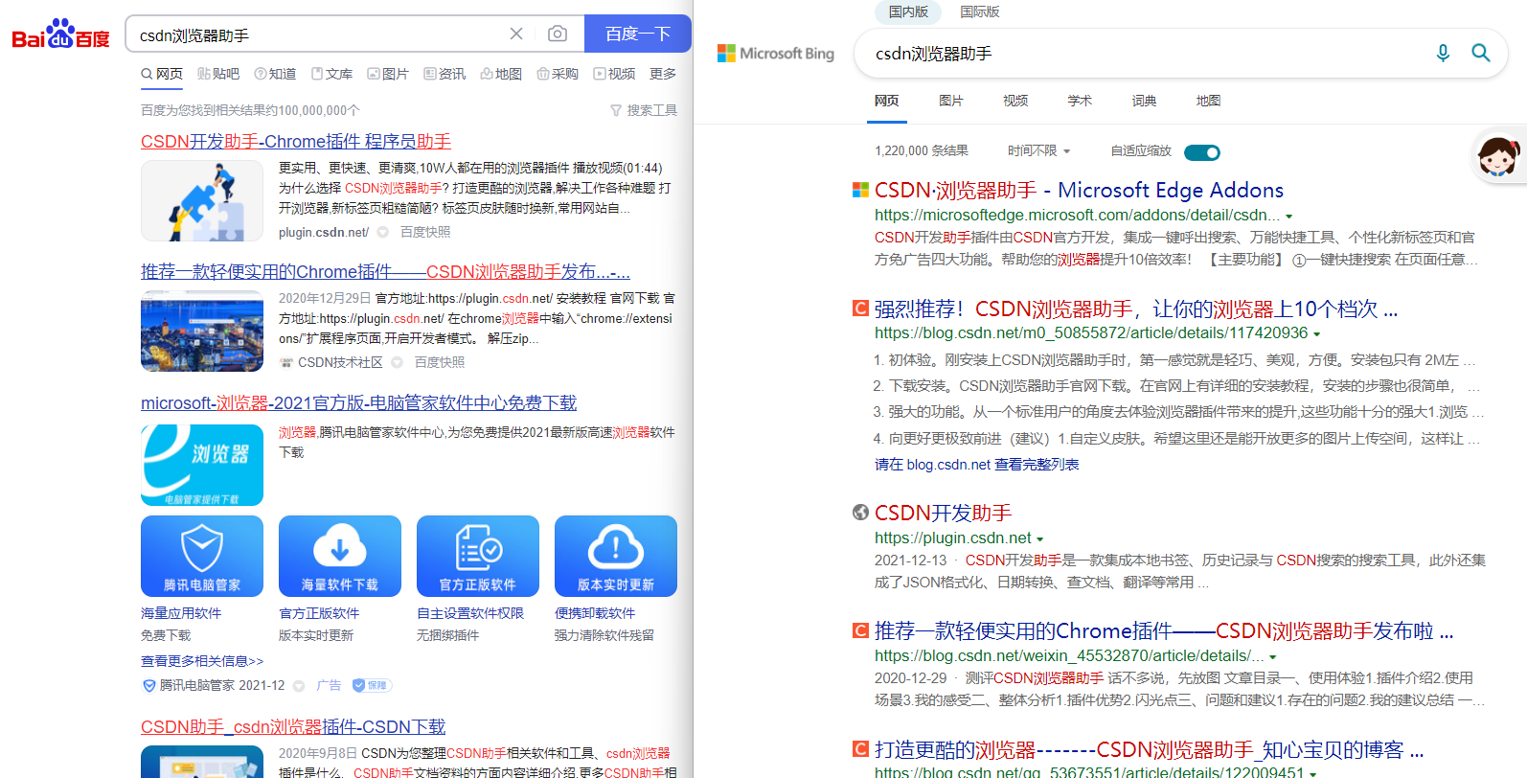The height and width of the screenshot is (778, 1527).
Task: Open CSDN开发助手-Chrome插件 result
Action: point(296,142)
